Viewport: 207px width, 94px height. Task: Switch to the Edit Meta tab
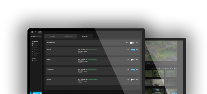pos(53,36)
